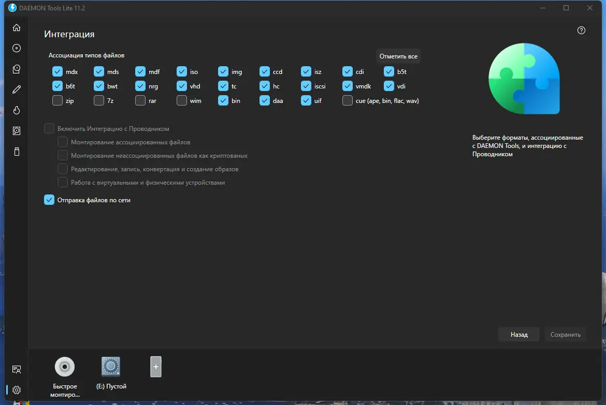Toggle the hc file association
The image size is (606, 405).
pyautogui.click(x=264, y=86)
